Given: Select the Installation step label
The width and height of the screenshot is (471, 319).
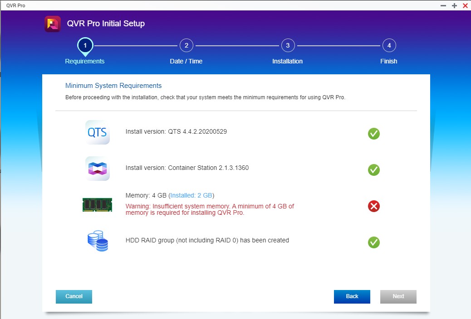Looking at the screenshot, I should click(x=288, y=61).
